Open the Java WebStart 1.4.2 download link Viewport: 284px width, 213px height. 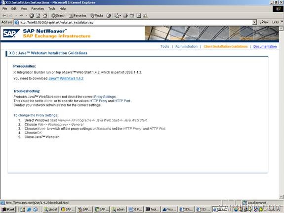pos(66,78)
